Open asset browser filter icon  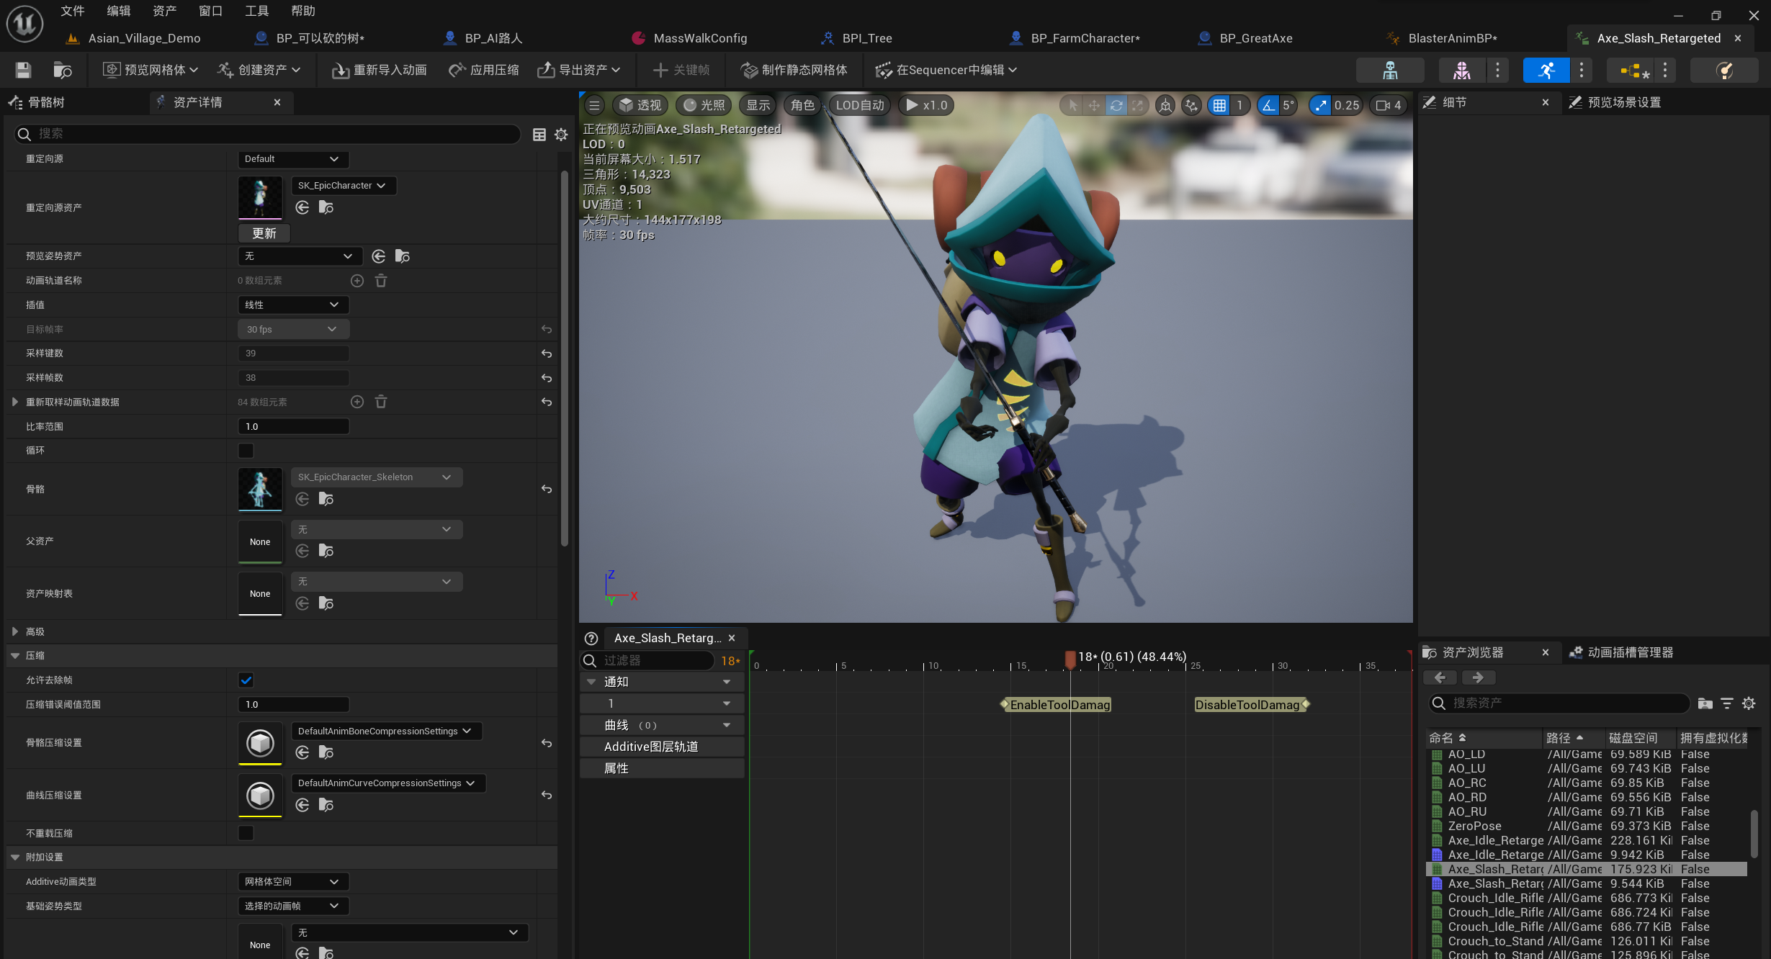pyautogui.click(x=1726, y=703)
